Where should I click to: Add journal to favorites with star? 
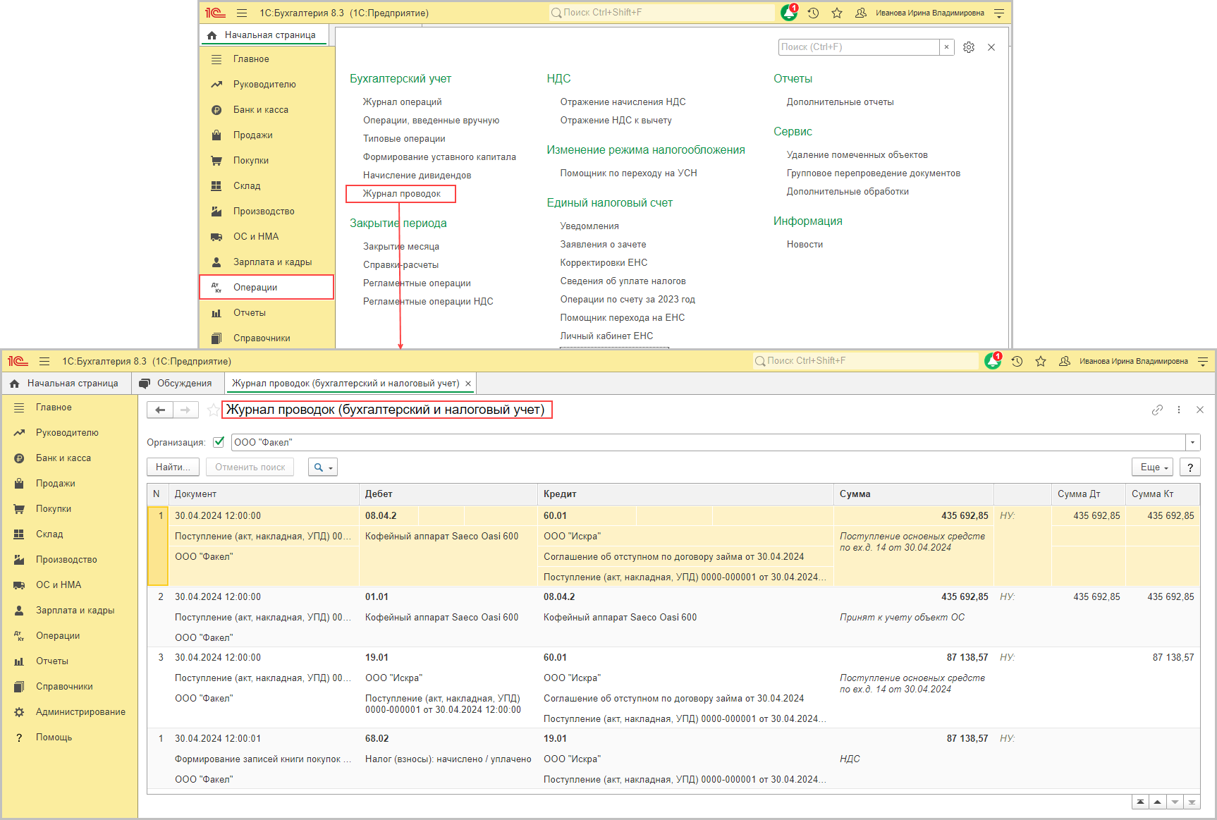point(213,410)
